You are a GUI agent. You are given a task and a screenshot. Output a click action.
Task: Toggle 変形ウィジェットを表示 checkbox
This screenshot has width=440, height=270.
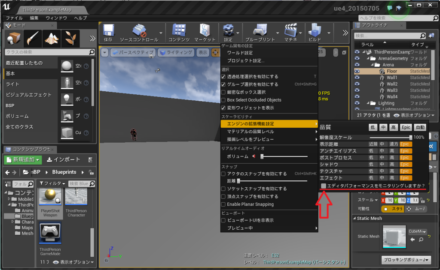[x=223, y=108]
